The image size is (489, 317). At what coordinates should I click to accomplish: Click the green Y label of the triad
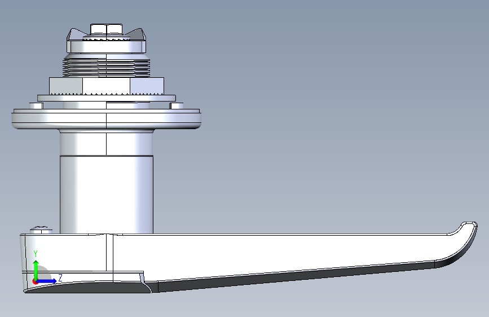coord(36,254)
